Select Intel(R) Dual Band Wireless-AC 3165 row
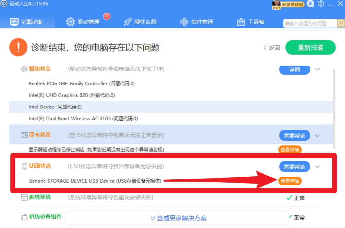This screenshot has width=345, height=228. pyautogui.click(x=171, y=119)
